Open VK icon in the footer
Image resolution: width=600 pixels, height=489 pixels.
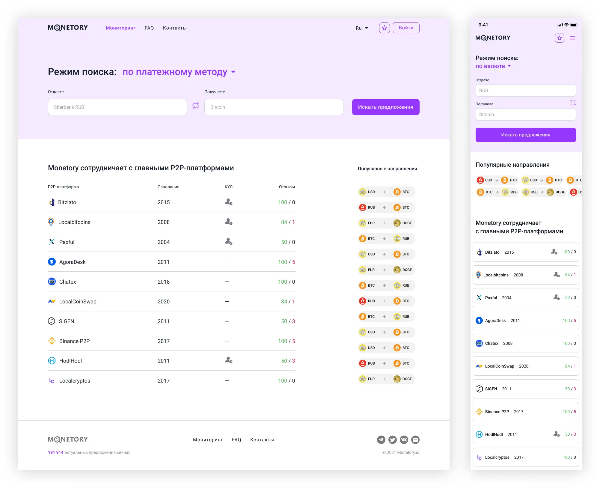click(x=404, y=440)
